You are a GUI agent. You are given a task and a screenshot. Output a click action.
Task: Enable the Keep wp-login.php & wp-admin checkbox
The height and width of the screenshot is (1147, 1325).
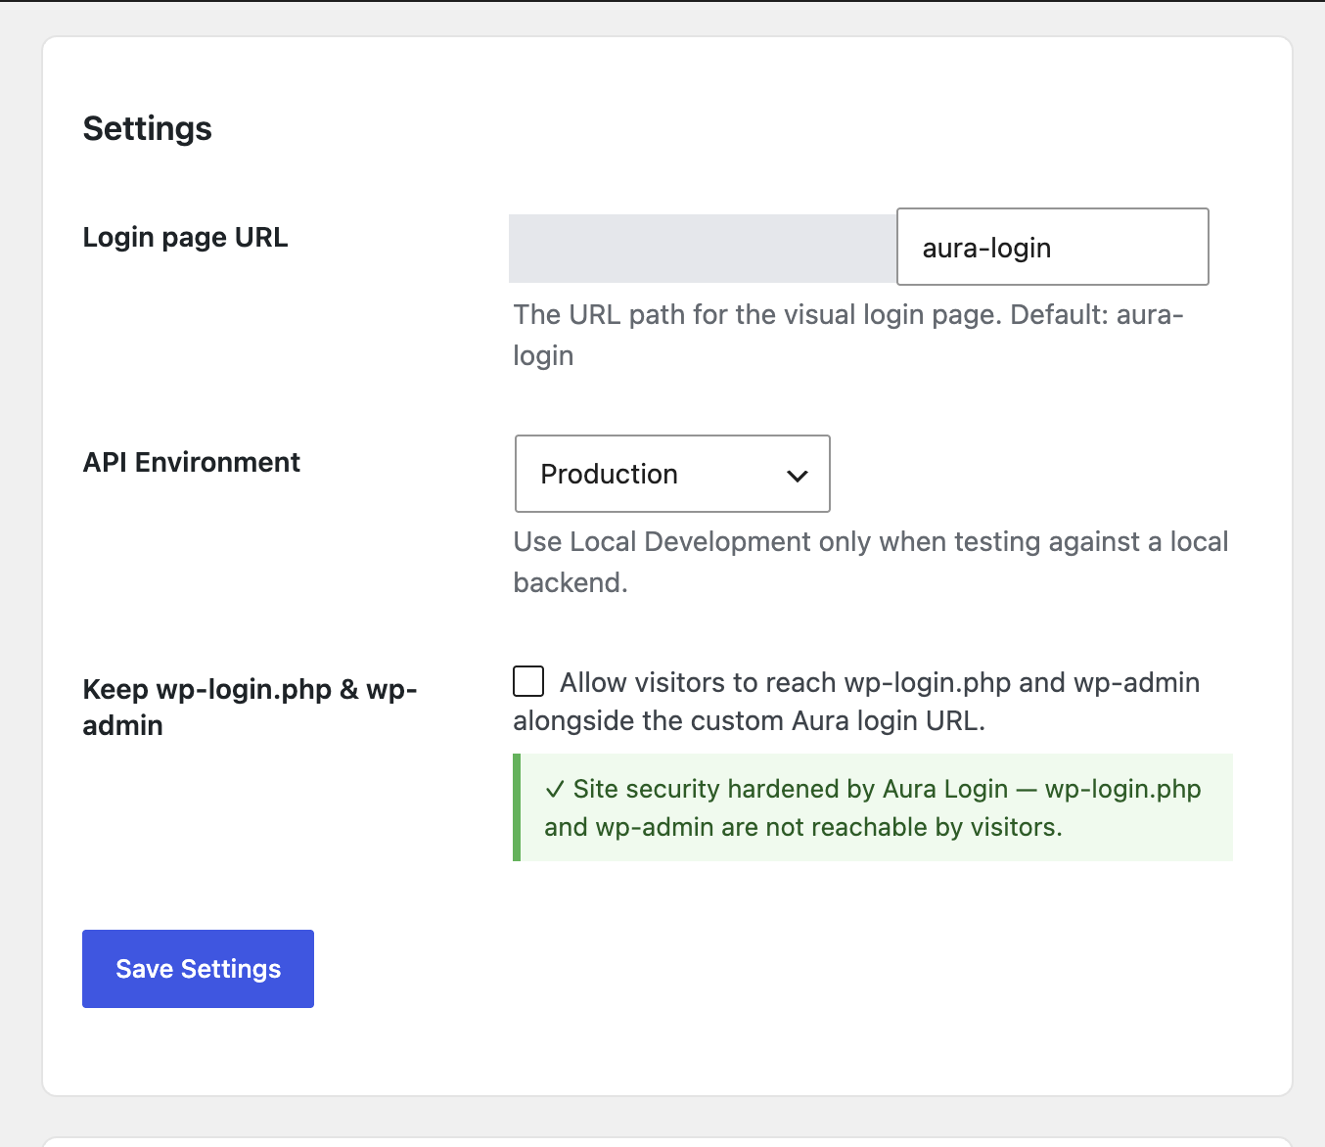(x=528, y=681)
